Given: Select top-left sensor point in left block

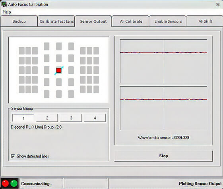Looking at the screenshot, I should pyautogui.click(x=21, y=51).
